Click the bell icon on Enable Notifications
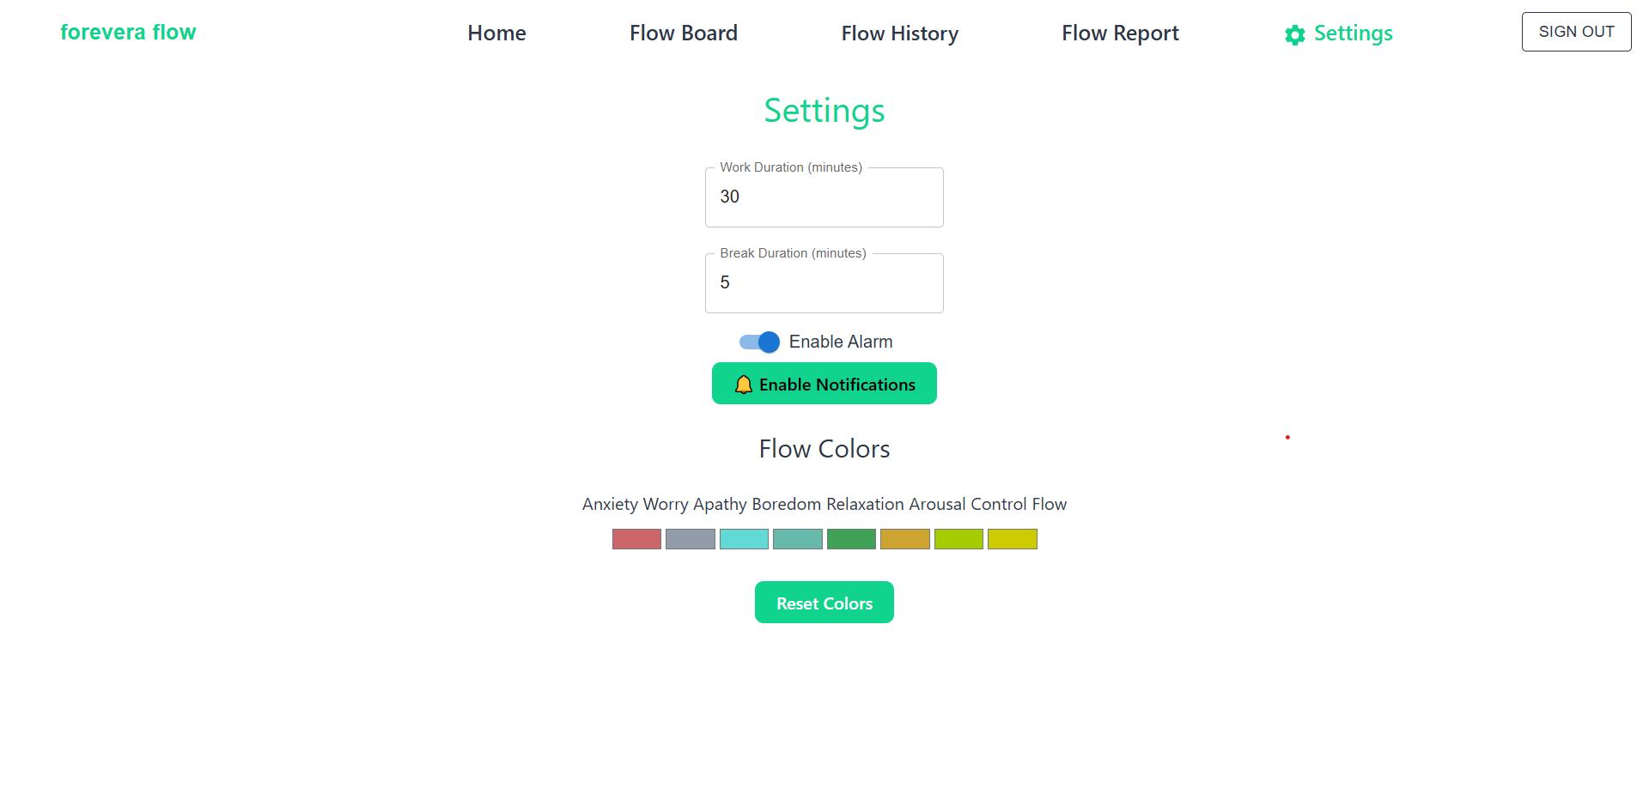The height and width of the screenshot is (794, 1649). (x=744, y=384)
